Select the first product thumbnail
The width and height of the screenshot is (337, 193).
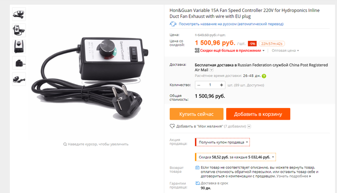click(x=19, y=14)
